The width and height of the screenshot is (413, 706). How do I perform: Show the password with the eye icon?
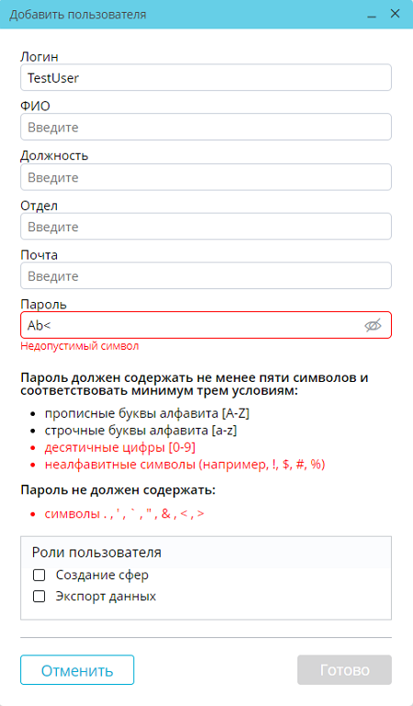(373, 325)
